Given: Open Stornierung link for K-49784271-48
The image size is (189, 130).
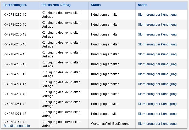Looking at the screenshot, I should click(157, 114).
